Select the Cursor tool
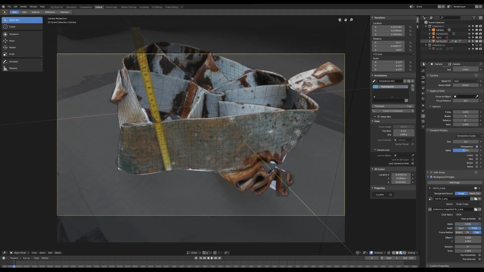The height and width of the screenshot is (272, 484). click(x=22, y=26)
